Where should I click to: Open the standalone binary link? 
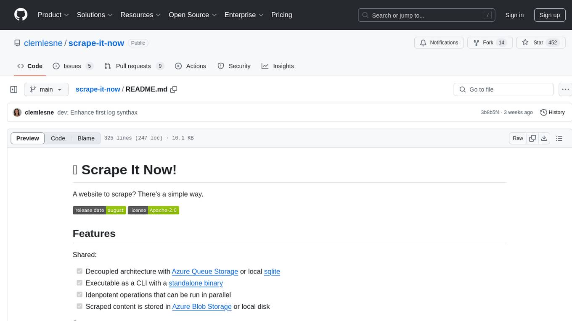pos(196,283)
